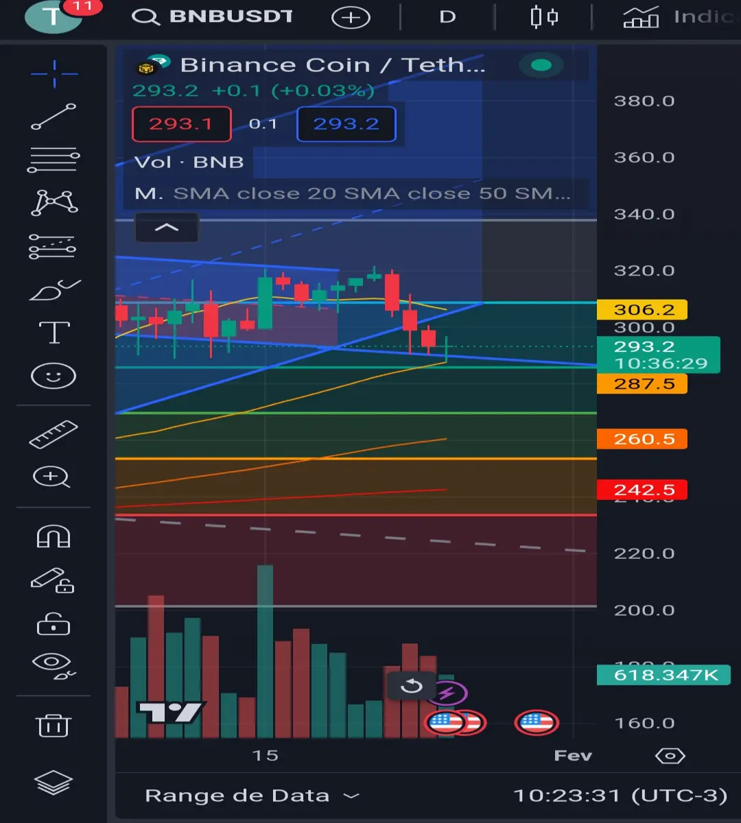This screenshot has height=823, width=741.
Task: Open the forecasting and measurement tools
Action: (53, 247)
